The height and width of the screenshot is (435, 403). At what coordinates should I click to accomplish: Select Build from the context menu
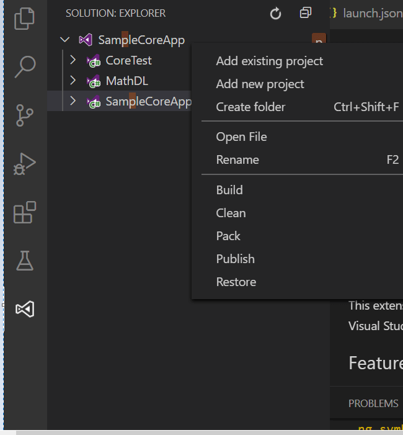(229, 190)
